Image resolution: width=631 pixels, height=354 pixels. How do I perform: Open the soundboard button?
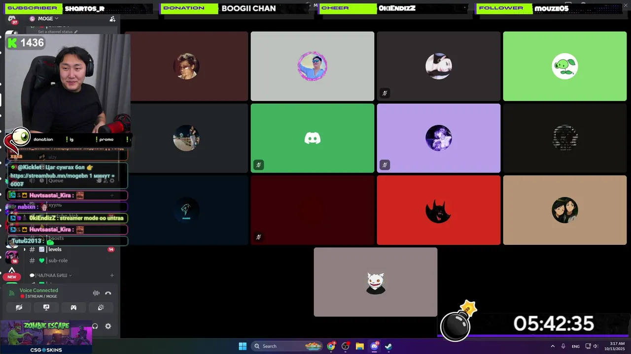coord(101,307)
